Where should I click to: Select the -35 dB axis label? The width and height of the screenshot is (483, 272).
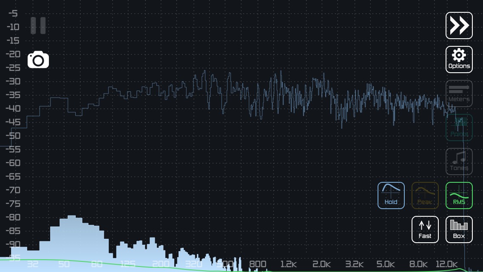[13, 95]
